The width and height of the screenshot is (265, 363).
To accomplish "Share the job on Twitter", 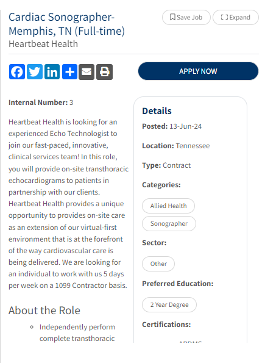I will coord(35,72).
